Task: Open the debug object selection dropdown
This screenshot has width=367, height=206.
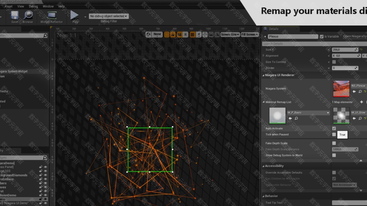Action: coord(109,16)
